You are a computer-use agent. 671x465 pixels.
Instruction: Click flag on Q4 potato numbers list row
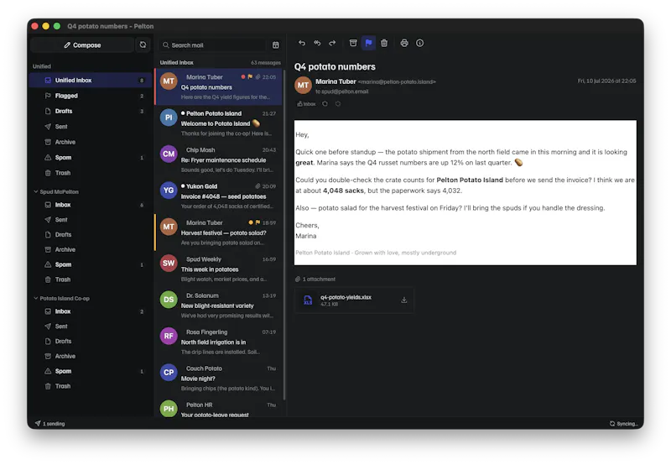point(250,77)
